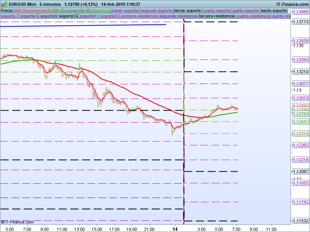Select the sexto soporte legend label
Image resolution: width=310 pixels, height=232 pixels.
274,10
